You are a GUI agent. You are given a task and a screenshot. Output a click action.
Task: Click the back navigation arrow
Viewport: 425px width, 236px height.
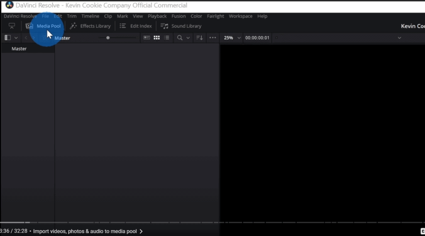point(26,38)
